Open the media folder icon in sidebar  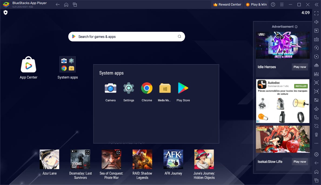316,100
